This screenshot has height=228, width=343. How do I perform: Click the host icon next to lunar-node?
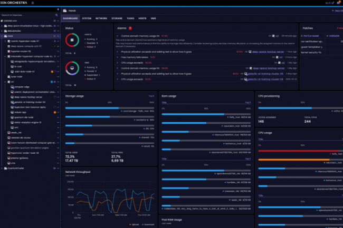coord(8,76)
